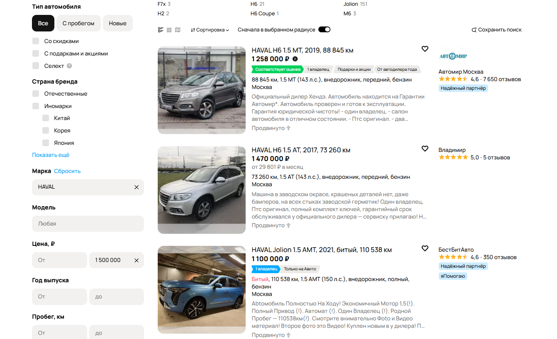Screen dimensions: 557x339
Task: Click verified badge next to 1 258 000 ₽
Action: 295,59
